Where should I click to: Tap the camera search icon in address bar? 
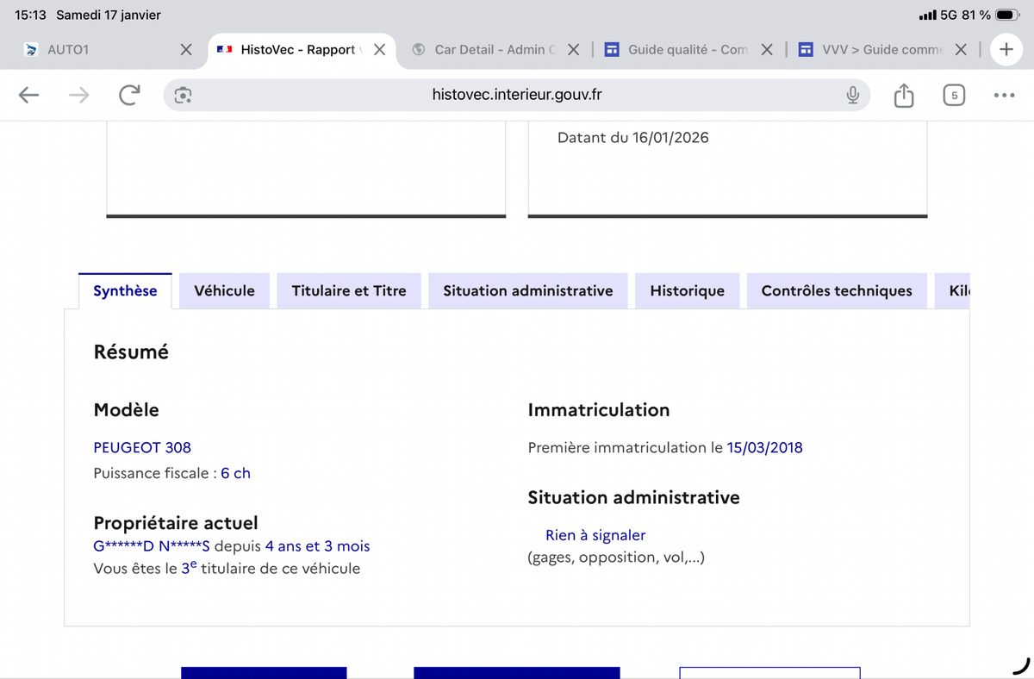pos(183,95)
